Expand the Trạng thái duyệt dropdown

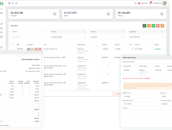coord(68,37)
